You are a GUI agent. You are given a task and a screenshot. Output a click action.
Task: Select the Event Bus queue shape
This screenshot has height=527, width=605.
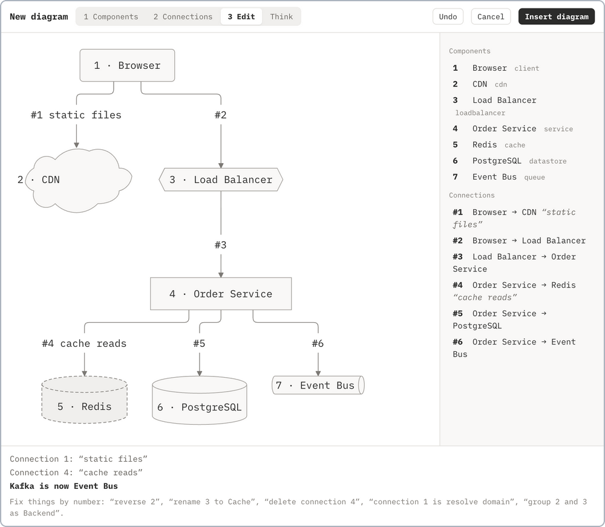click(318, 385)
